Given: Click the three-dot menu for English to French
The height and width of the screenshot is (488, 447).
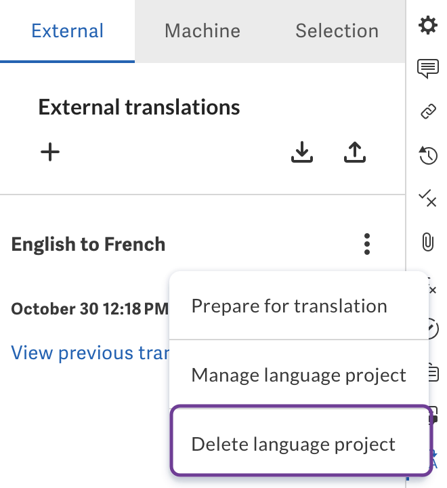Looking at the screenshot, I should (x=367, y=244).
